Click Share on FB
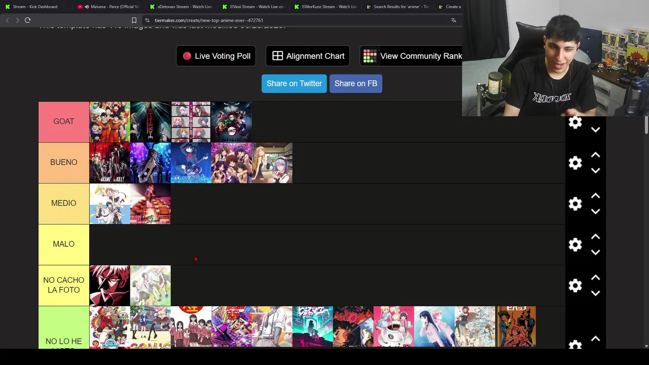This screenshot has height=365, width=649. [x=356, y=83]
